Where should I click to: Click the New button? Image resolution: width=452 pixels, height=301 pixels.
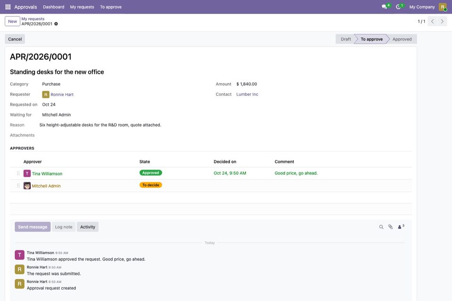pos(12,21)
